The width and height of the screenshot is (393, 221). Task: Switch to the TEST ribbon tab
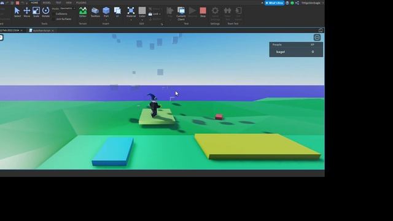coord(58,2)
